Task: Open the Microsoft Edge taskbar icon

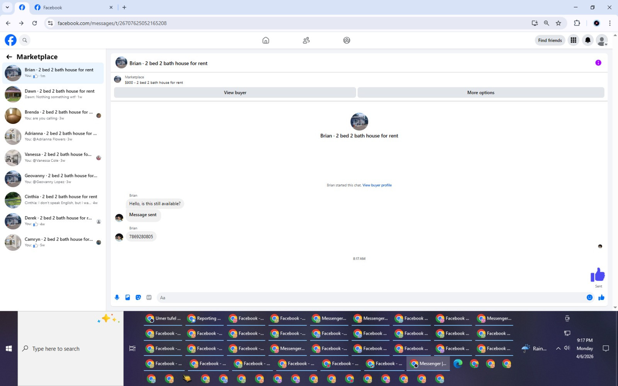Action: (458, 364)
